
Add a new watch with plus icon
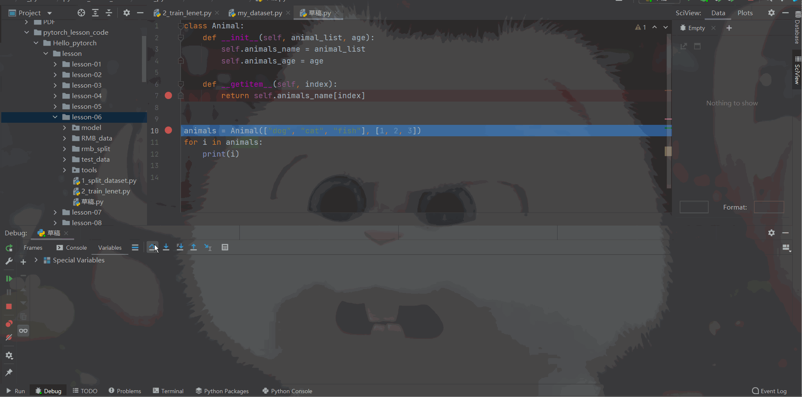[23, 262]
